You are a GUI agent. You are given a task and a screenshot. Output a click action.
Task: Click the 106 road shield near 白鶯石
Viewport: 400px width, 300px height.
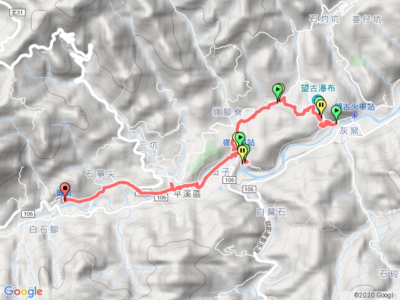(249, 189)
